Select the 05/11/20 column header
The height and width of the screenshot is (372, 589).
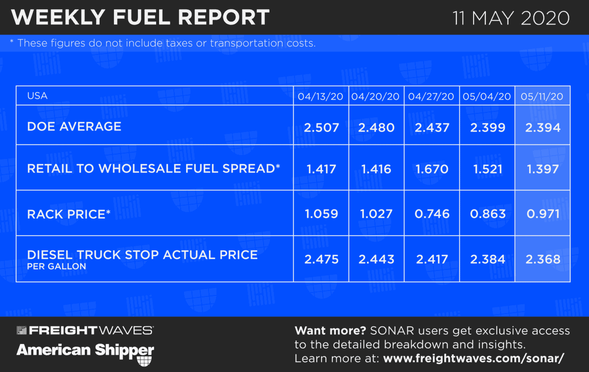(x=542, y=97)
